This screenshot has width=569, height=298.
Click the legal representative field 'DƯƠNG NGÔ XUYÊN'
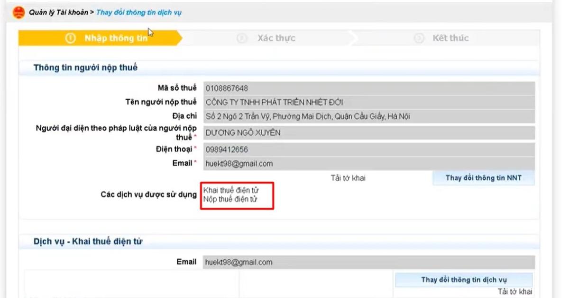[x=369, y=133]
